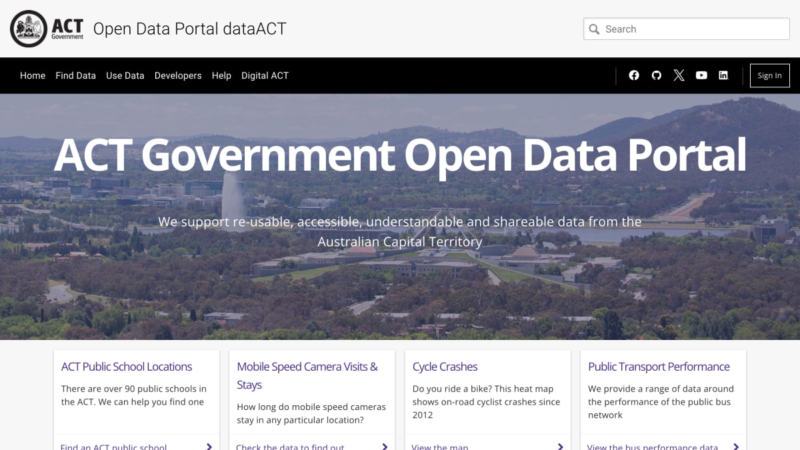Open the LinkedIn social icon
The image size is (800, 450).
pyautogui.click(x=723, y=75)
